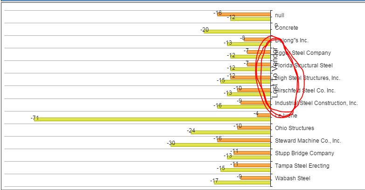Click the 'Florida Structural Steel' label
The height and width of the screenshot is (190, 365).
304,66
